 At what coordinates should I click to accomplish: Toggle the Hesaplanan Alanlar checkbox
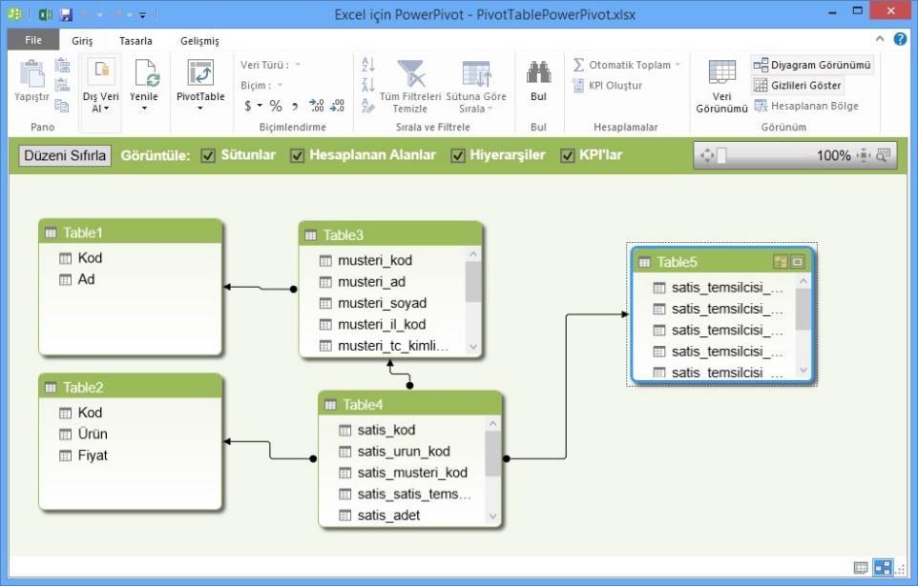[x=298, y=155]
